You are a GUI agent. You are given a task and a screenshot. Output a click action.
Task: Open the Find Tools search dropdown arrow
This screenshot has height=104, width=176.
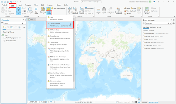coord(170,23)
